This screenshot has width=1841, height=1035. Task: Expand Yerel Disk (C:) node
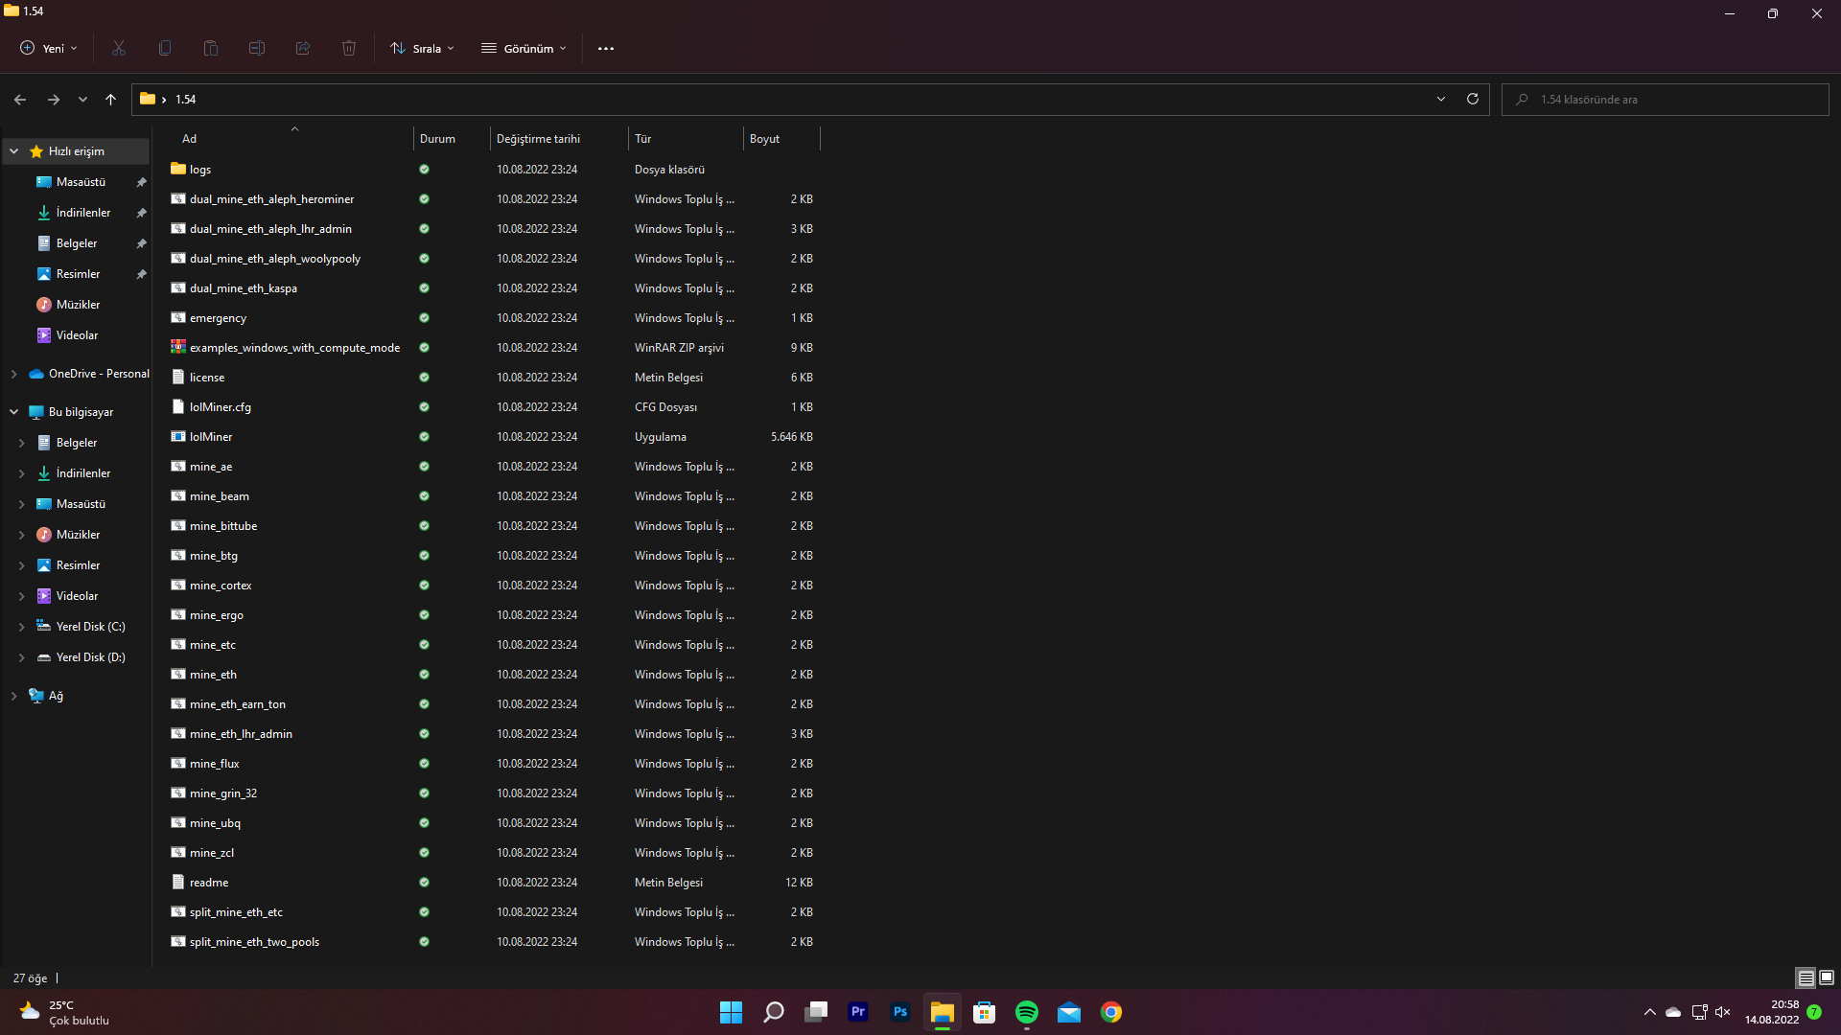tap(22, 627)
